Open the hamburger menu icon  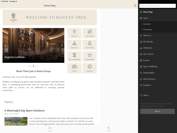tap(135, 5)
